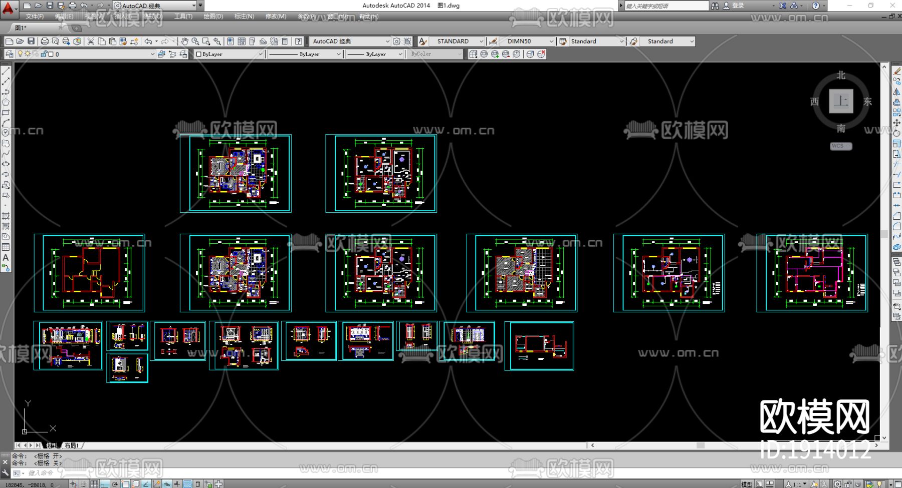Select the Rectangle tool in draw toolbar

[x=6, y=113]
